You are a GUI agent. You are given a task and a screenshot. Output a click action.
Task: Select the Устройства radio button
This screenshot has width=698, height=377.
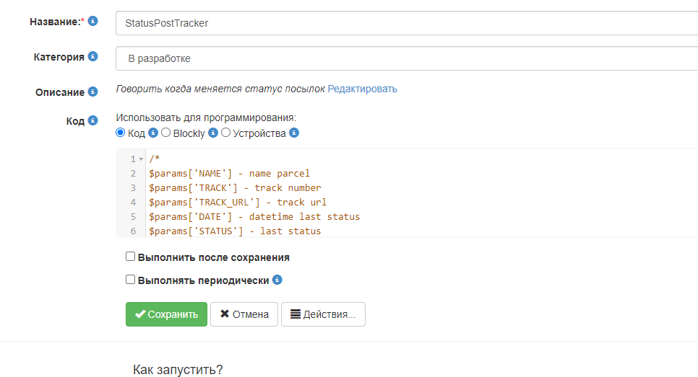226,133
